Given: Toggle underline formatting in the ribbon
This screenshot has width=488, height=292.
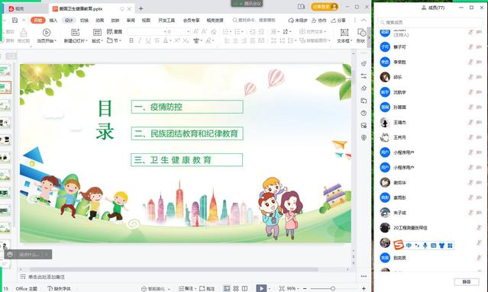Looking at the screenshot, I should 148,40.
